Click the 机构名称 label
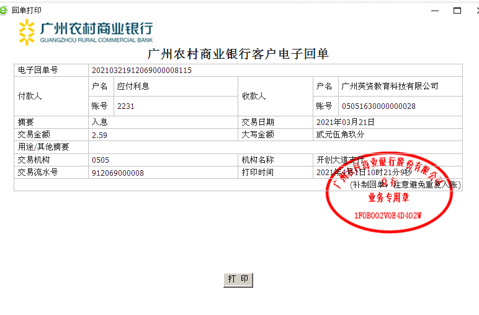The width and height of the screenshot is (479, 315). coord(257,160)
